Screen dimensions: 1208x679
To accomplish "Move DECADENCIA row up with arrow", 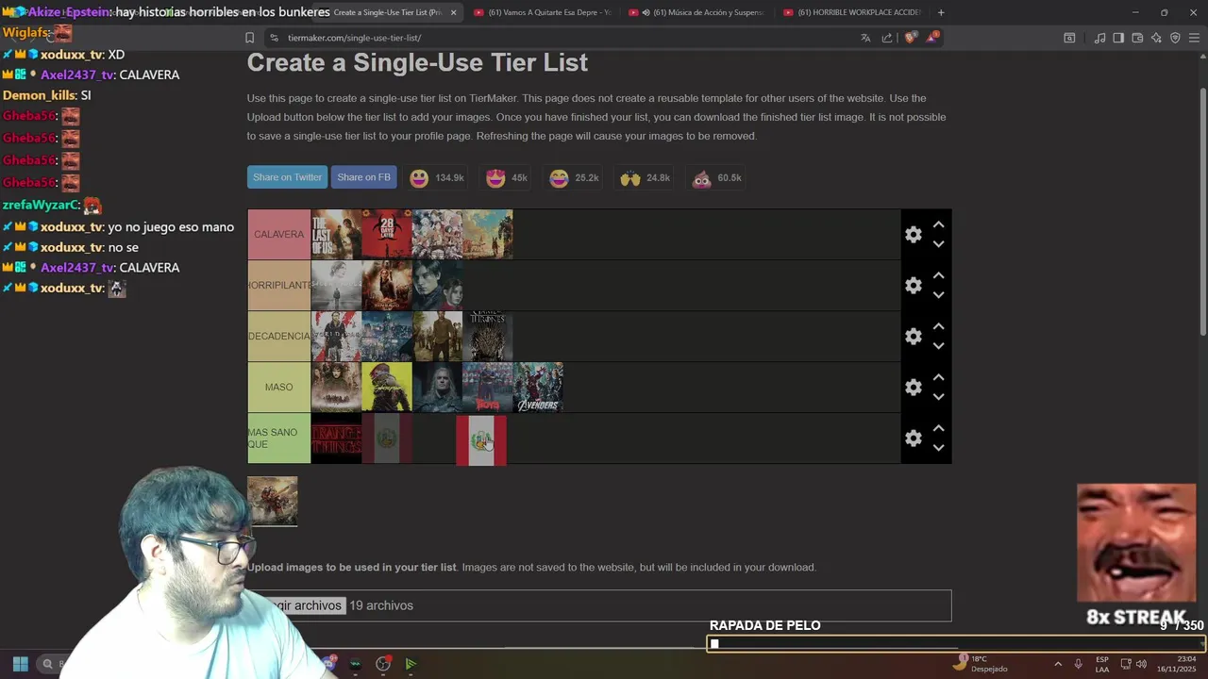I will click(x=938, y=327).
